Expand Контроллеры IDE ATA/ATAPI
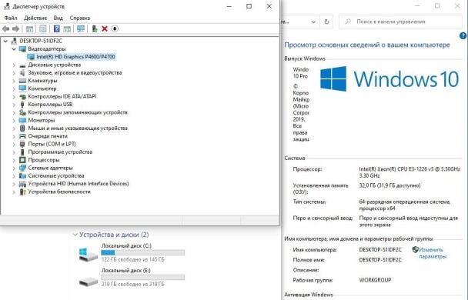This screenshot has width=468, height=300. click(14, 97)
